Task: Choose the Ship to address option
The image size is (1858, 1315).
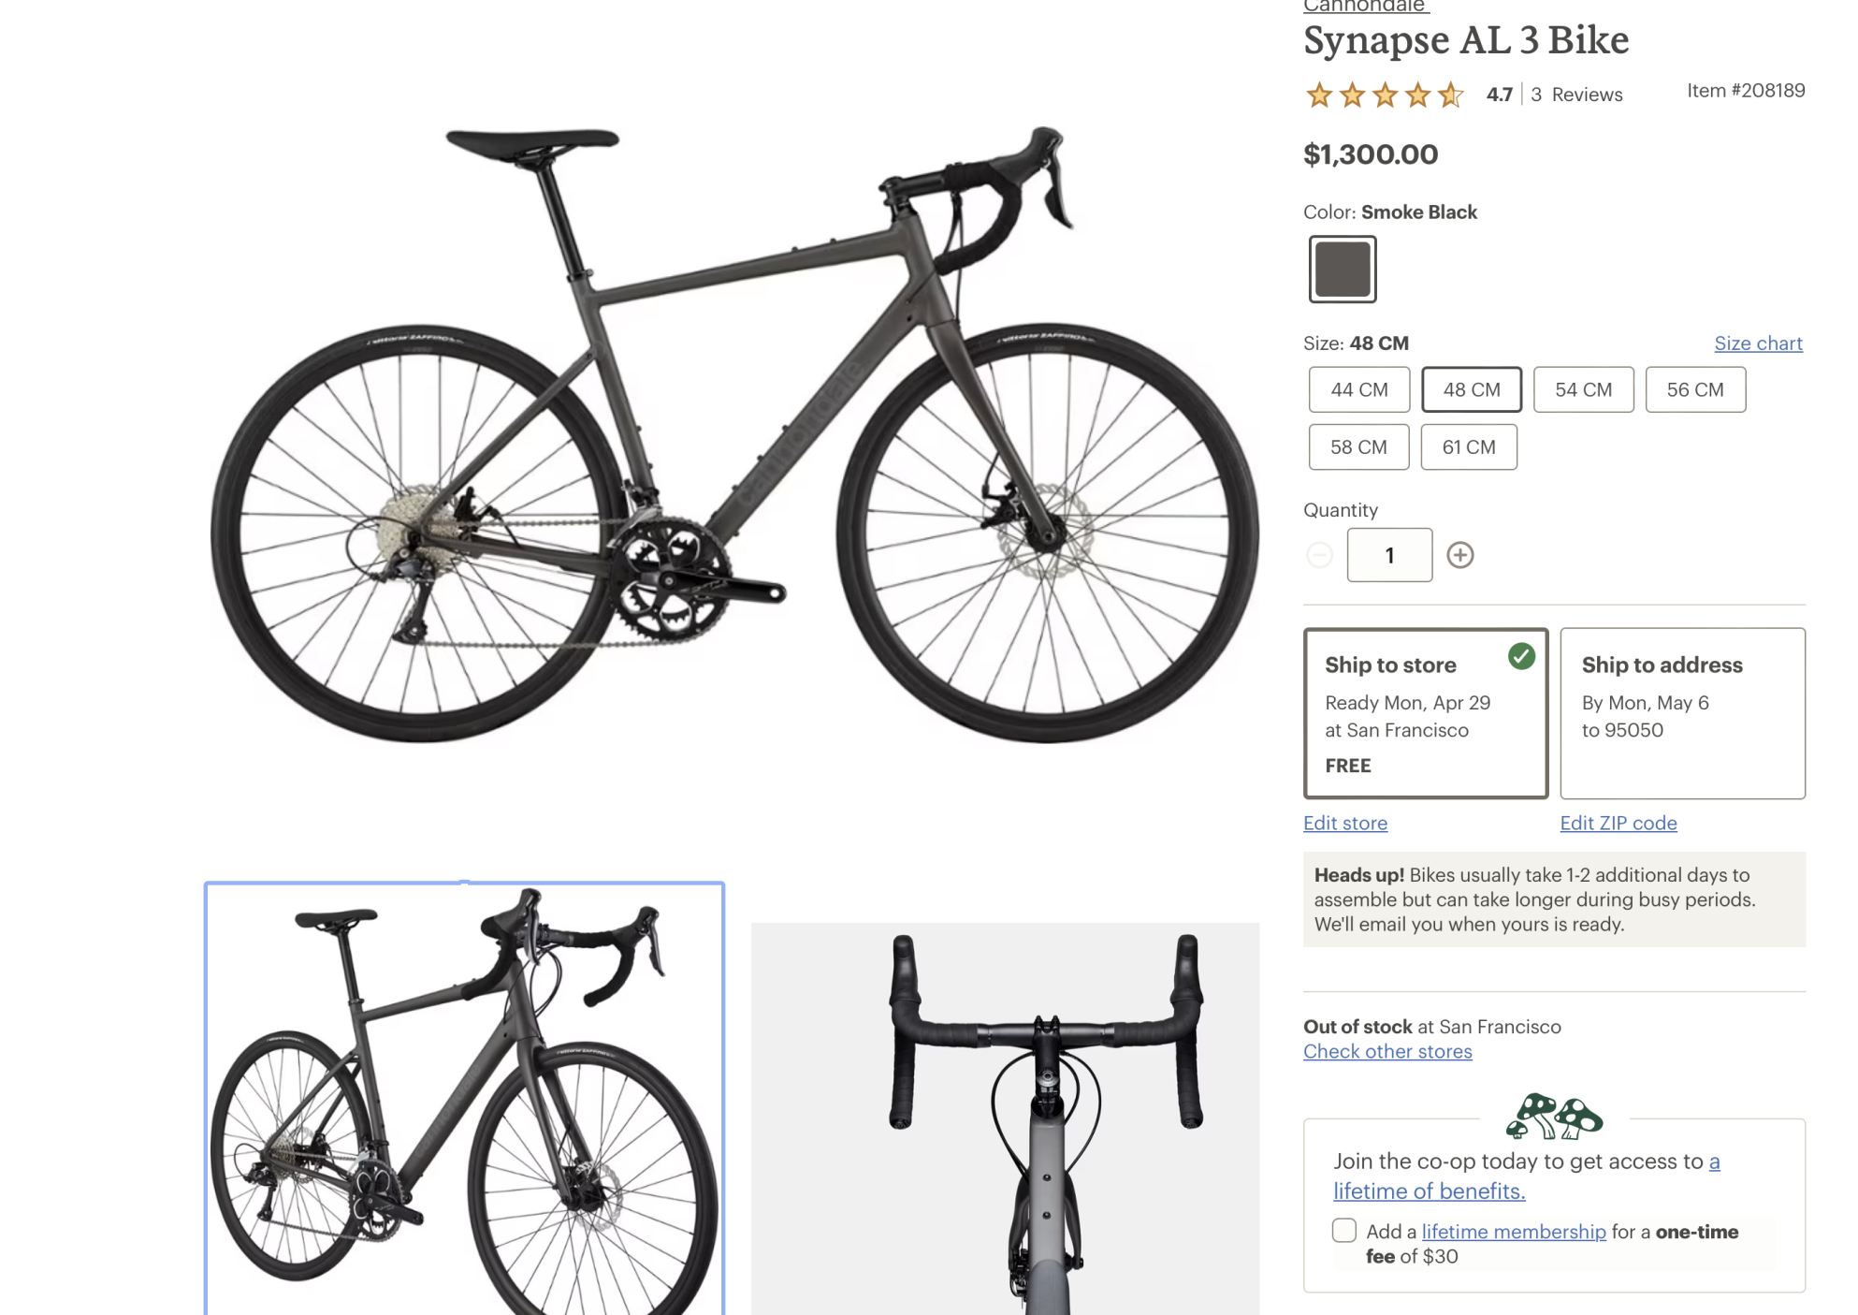Action: 1682,712
